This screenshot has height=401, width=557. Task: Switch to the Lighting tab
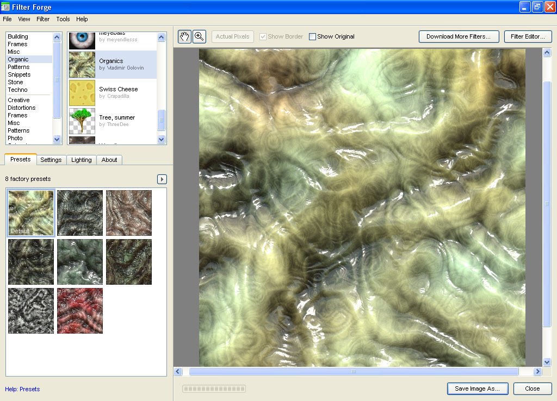82,160
